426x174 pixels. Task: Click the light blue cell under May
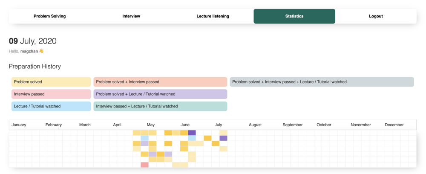(x=144, y=138)
